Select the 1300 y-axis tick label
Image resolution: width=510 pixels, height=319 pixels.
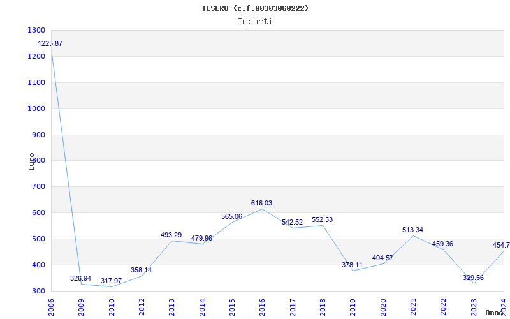click(36, 30)
